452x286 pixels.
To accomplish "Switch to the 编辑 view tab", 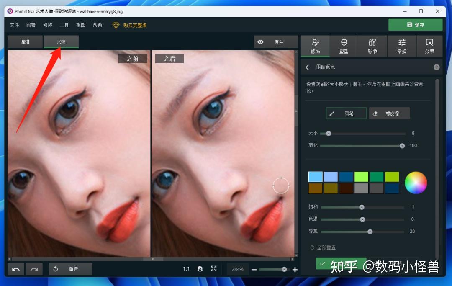I will tap(25, 42).
